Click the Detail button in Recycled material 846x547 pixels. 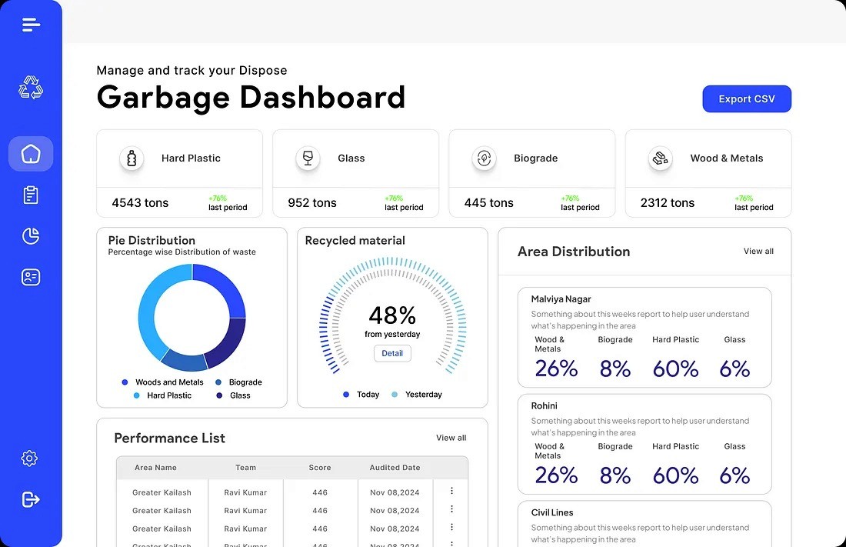click(392, 353)
